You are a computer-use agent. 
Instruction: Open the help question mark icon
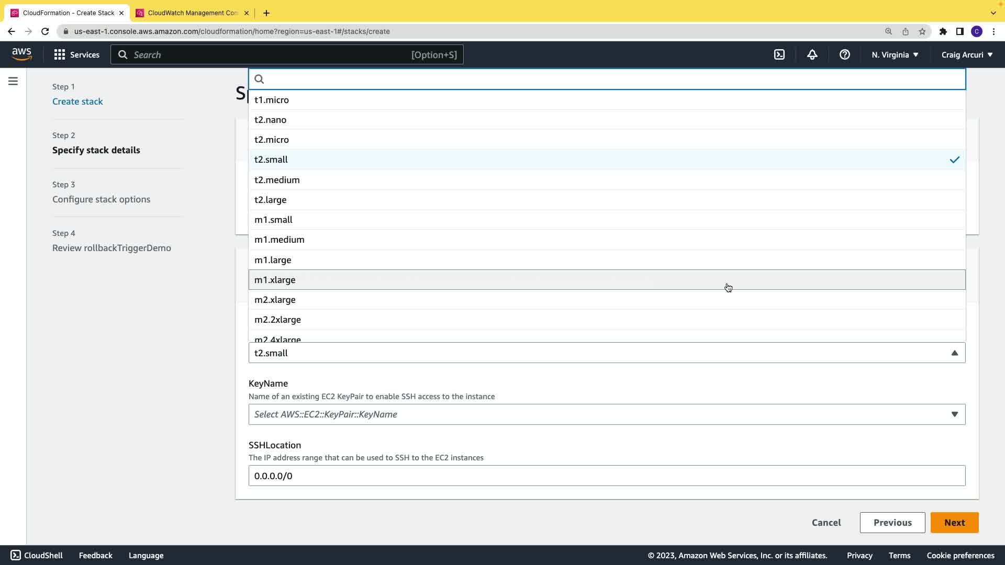click(x=844, y=54)
